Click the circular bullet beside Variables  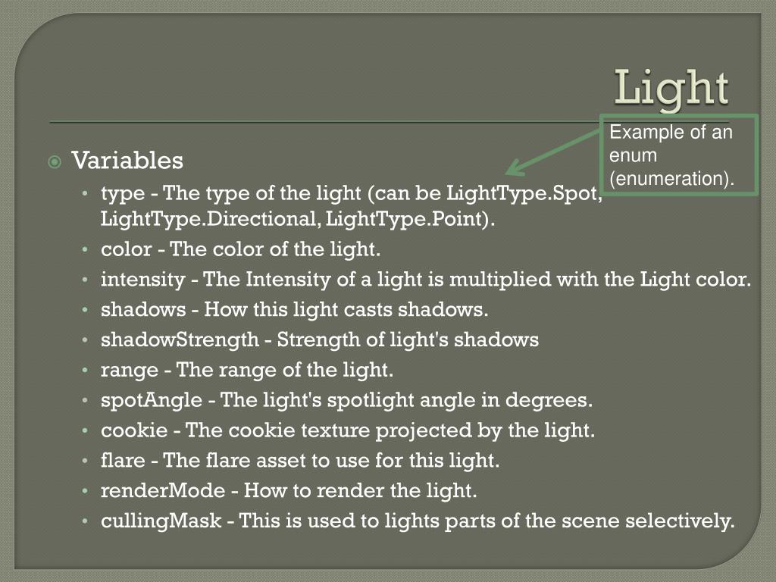(55, 162)
